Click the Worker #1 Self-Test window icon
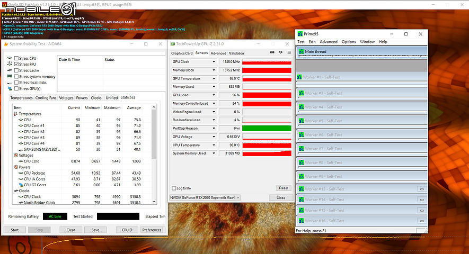Screen dimensions: 469x254 [x=299, y=77]
